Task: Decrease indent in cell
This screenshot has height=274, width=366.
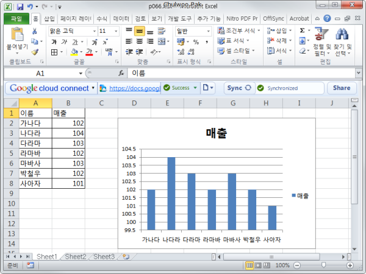Action: (x=129, y=52)
